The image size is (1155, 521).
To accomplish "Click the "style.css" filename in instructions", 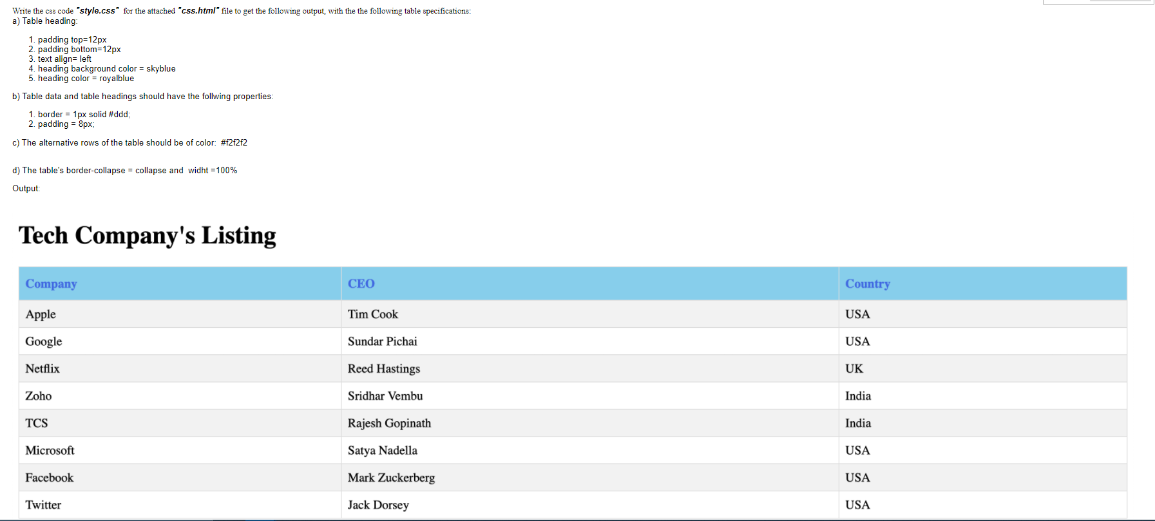I will 98,11.
